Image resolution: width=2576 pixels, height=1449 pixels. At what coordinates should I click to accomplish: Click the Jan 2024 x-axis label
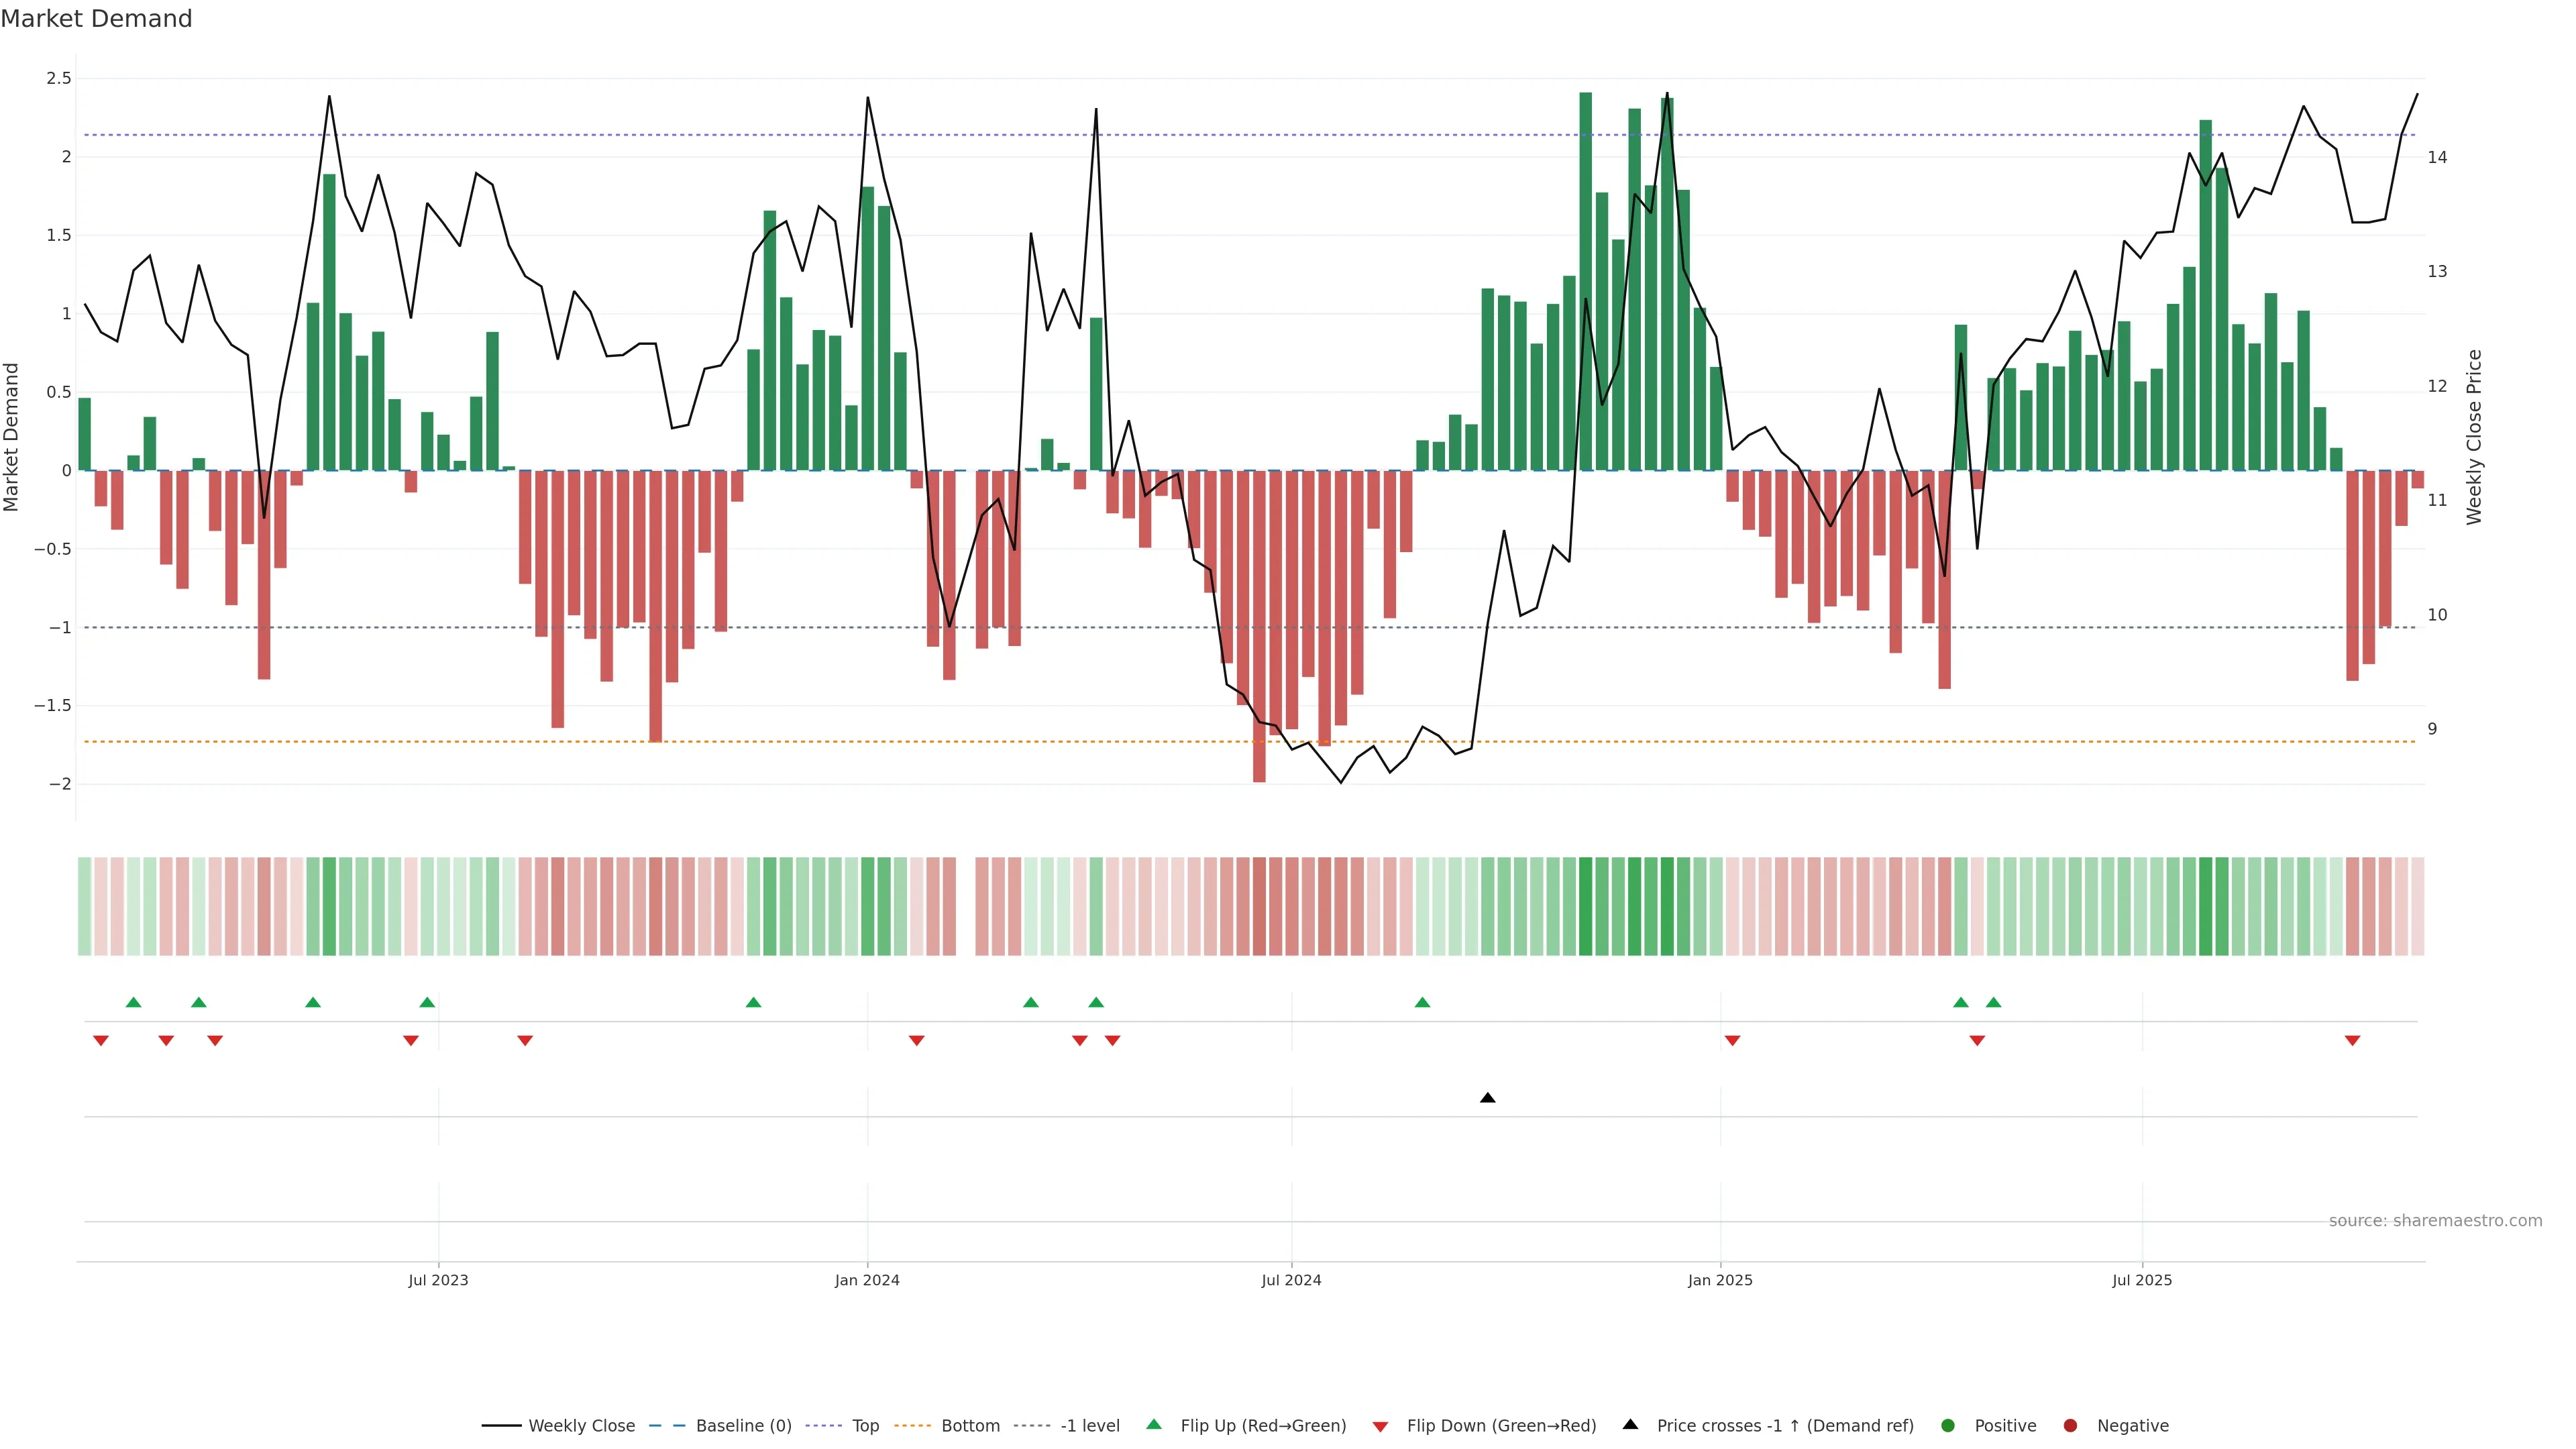867,1280
